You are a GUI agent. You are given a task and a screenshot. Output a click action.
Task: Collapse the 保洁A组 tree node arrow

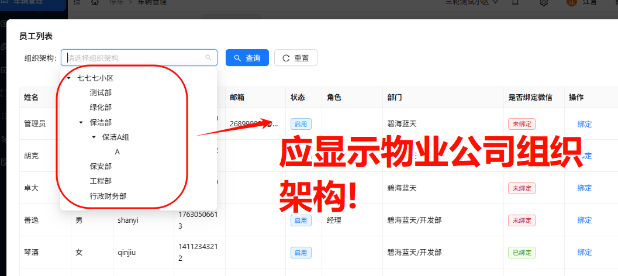coord(94,137)
